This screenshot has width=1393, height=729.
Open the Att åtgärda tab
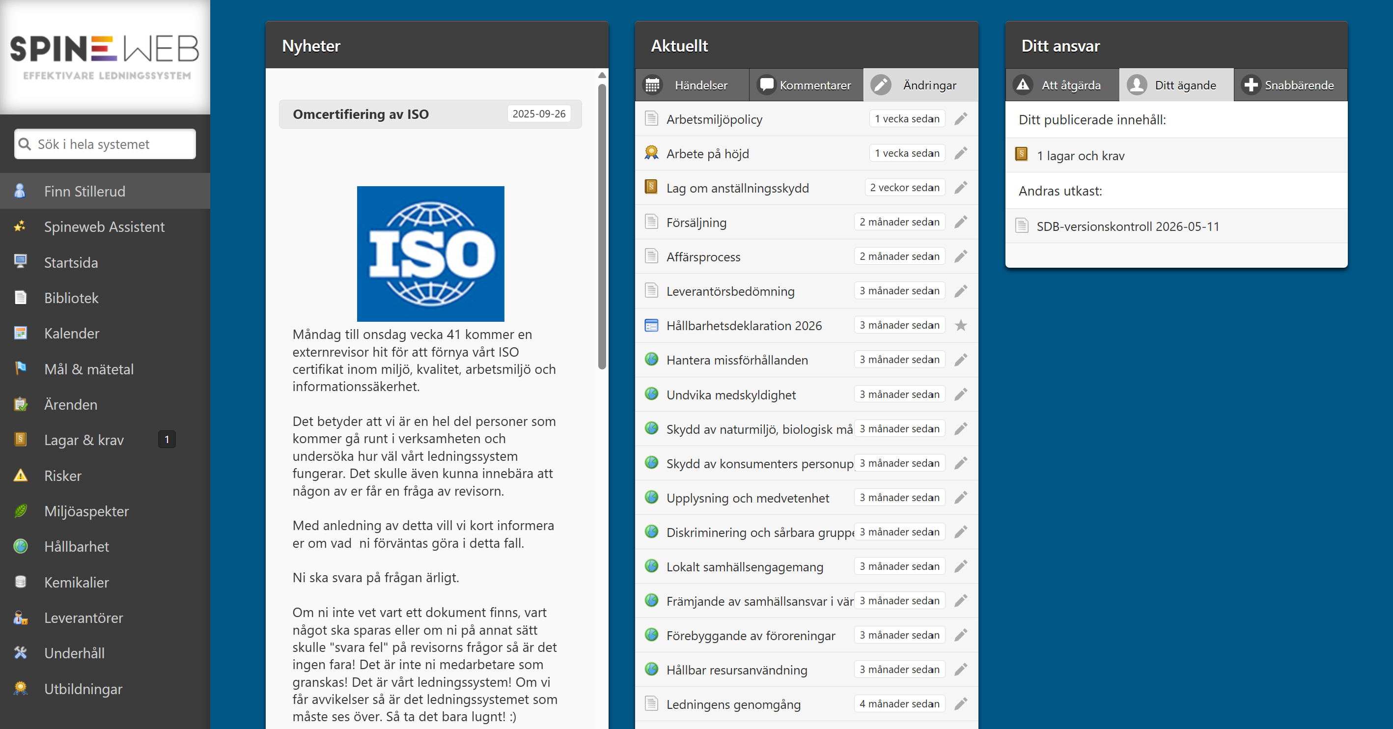(1062, 85)
